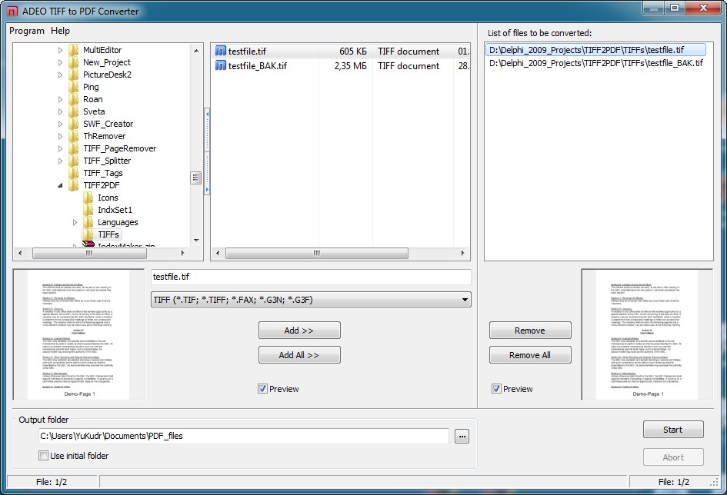The height and width of the screenshot is (495, 727).
Task: Click the folder tree vertical scrollbar thumb
Action: pyautogui.click(x=195, y=178)
